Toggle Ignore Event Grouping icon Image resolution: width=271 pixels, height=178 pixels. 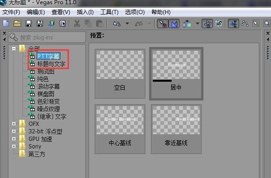pyautogui.click(x=218, y=23)
